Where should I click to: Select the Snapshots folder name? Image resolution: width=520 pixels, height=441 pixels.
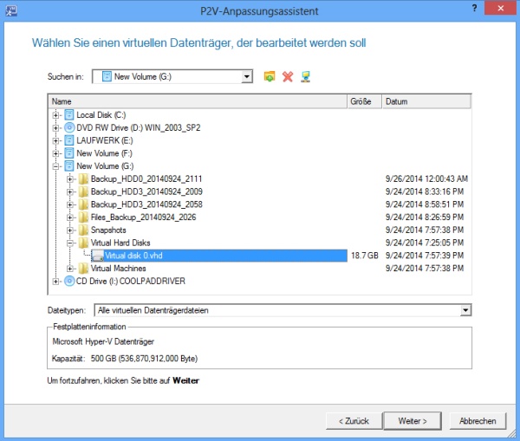pyautogui.click(x=108, y=230)
